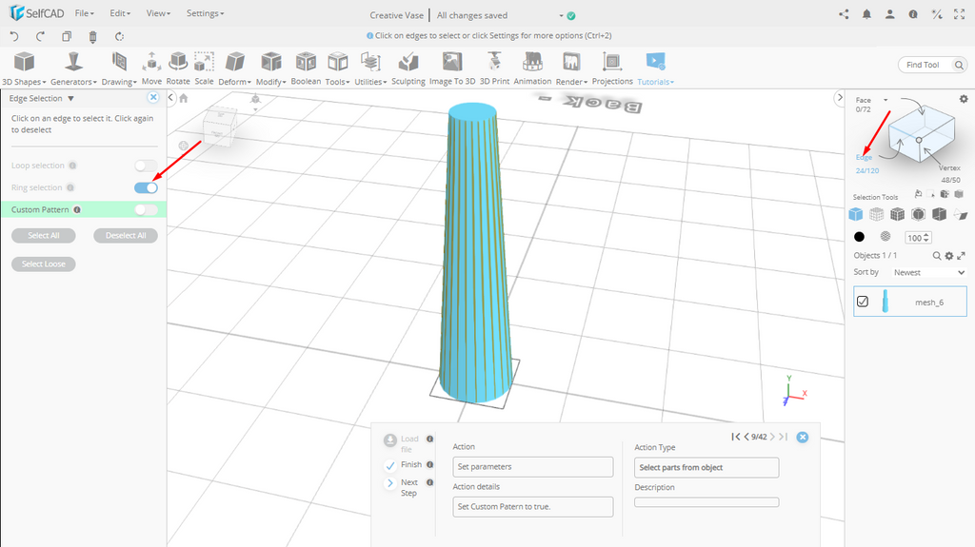Uncheck the mesh_6 object checkbox
The height and width of the screenshot is (547, 975).
[x=863, y=302]
